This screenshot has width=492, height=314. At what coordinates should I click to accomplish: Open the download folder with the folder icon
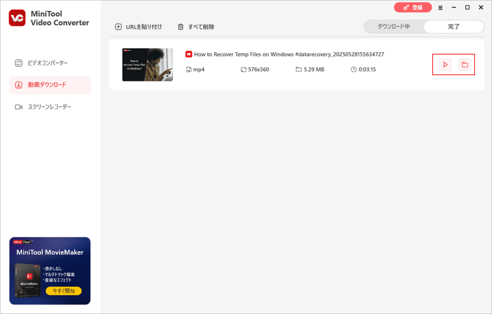tap(465, 65)
